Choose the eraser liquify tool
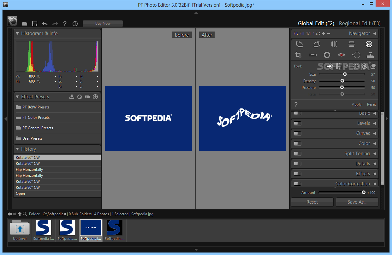Viewport: 392px width, 255px height. pyautogui.click(x=373, y=66)
